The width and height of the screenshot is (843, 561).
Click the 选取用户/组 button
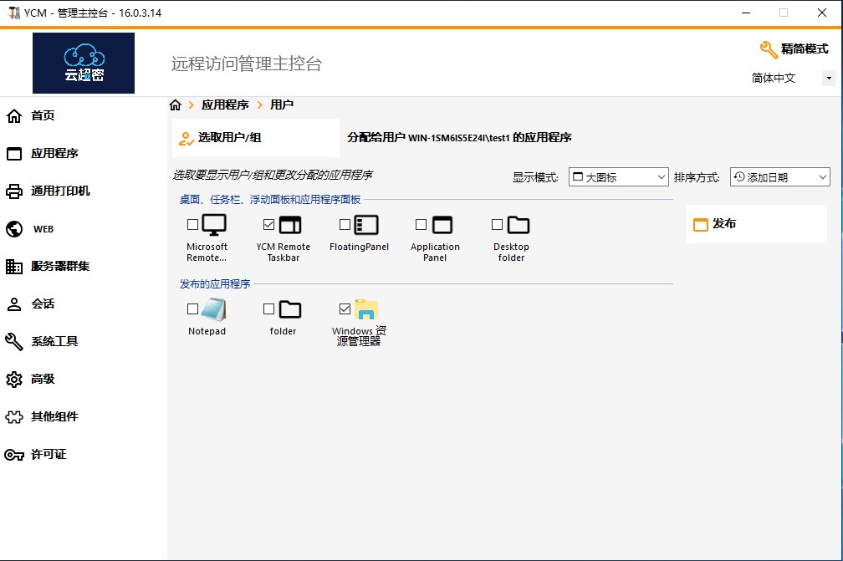point(256,138)
